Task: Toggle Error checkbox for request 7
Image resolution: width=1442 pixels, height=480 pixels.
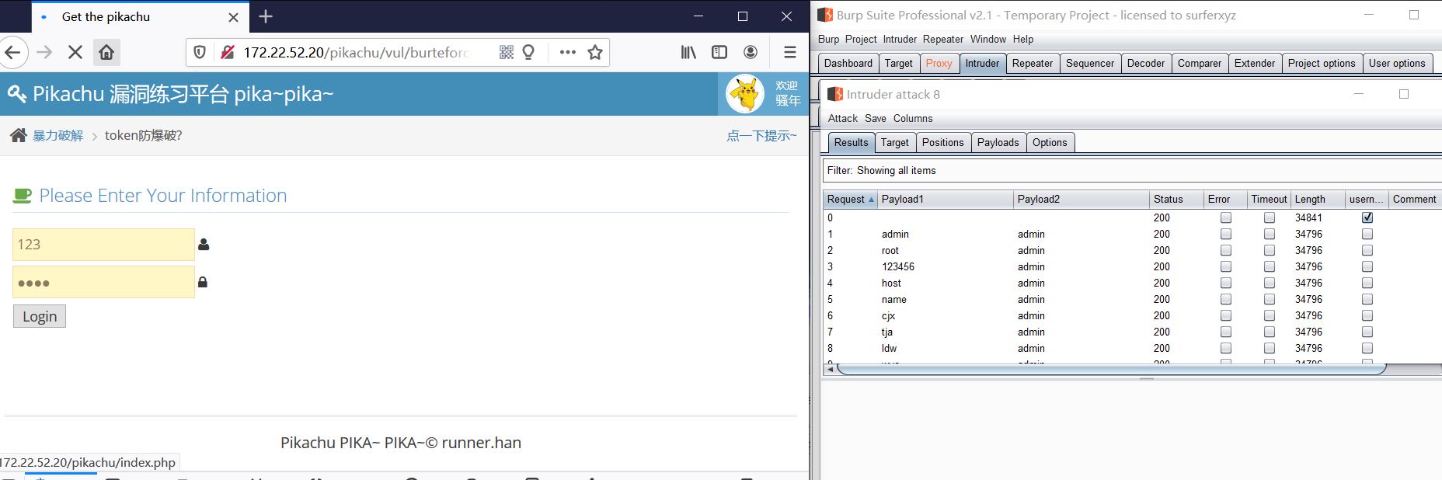Action: [x=1226, y=332]
